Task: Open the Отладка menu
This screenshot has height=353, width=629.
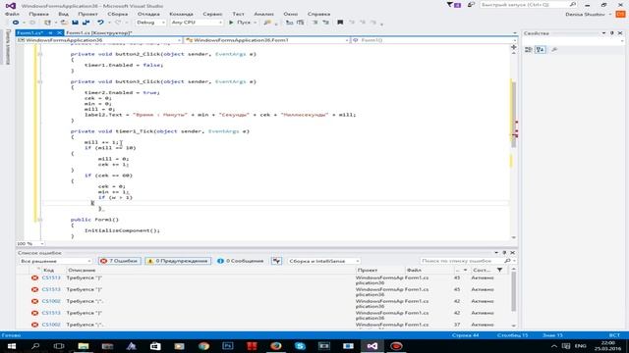Action: pos(148,14)
